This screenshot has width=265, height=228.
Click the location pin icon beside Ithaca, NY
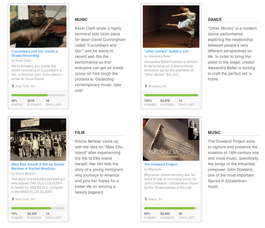point(146,199)
